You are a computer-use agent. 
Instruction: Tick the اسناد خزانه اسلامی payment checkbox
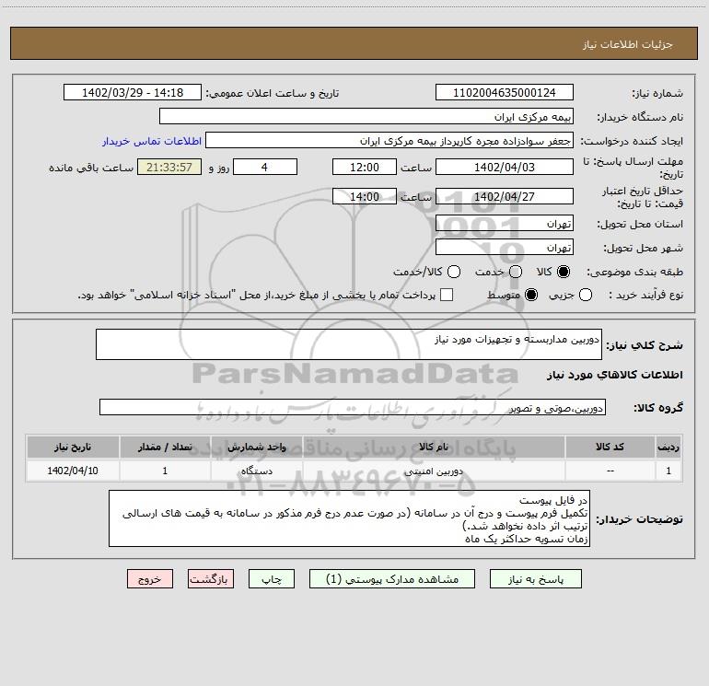coord(447,295)
